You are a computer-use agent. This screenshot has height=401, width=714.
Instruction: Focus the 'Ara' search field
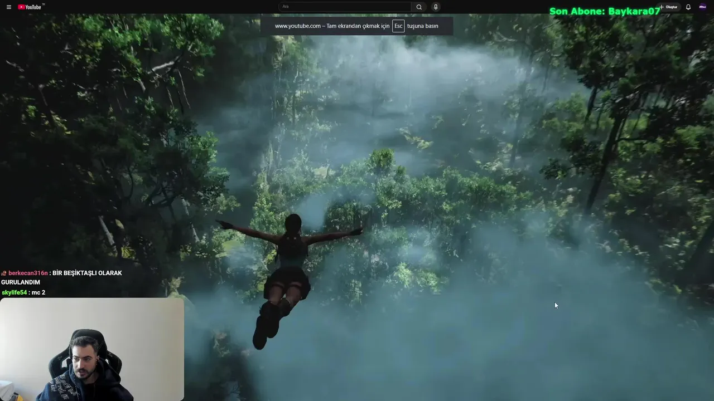click(x=345, y=7)
